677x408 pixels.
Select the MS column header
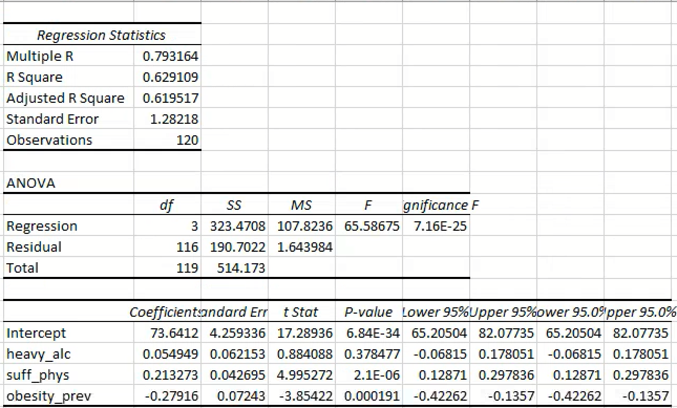[301, 206]
